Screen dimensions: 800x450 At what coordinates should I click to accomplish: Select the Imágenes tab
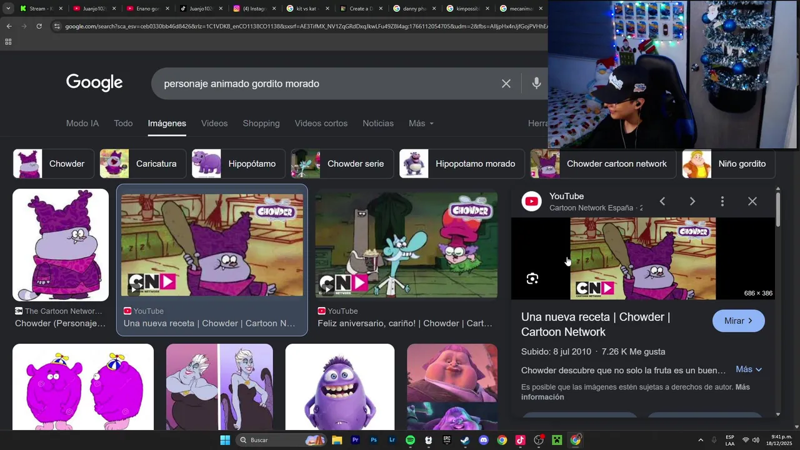(x=167, y=123)
